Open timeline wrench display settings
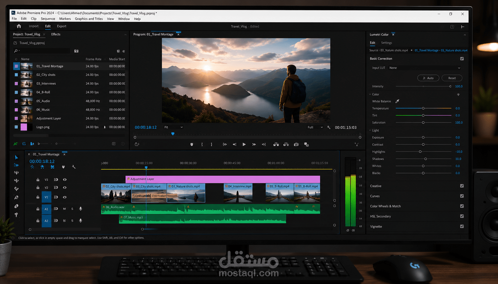Screen dimensions: 498x284 (x=74, y=167)
